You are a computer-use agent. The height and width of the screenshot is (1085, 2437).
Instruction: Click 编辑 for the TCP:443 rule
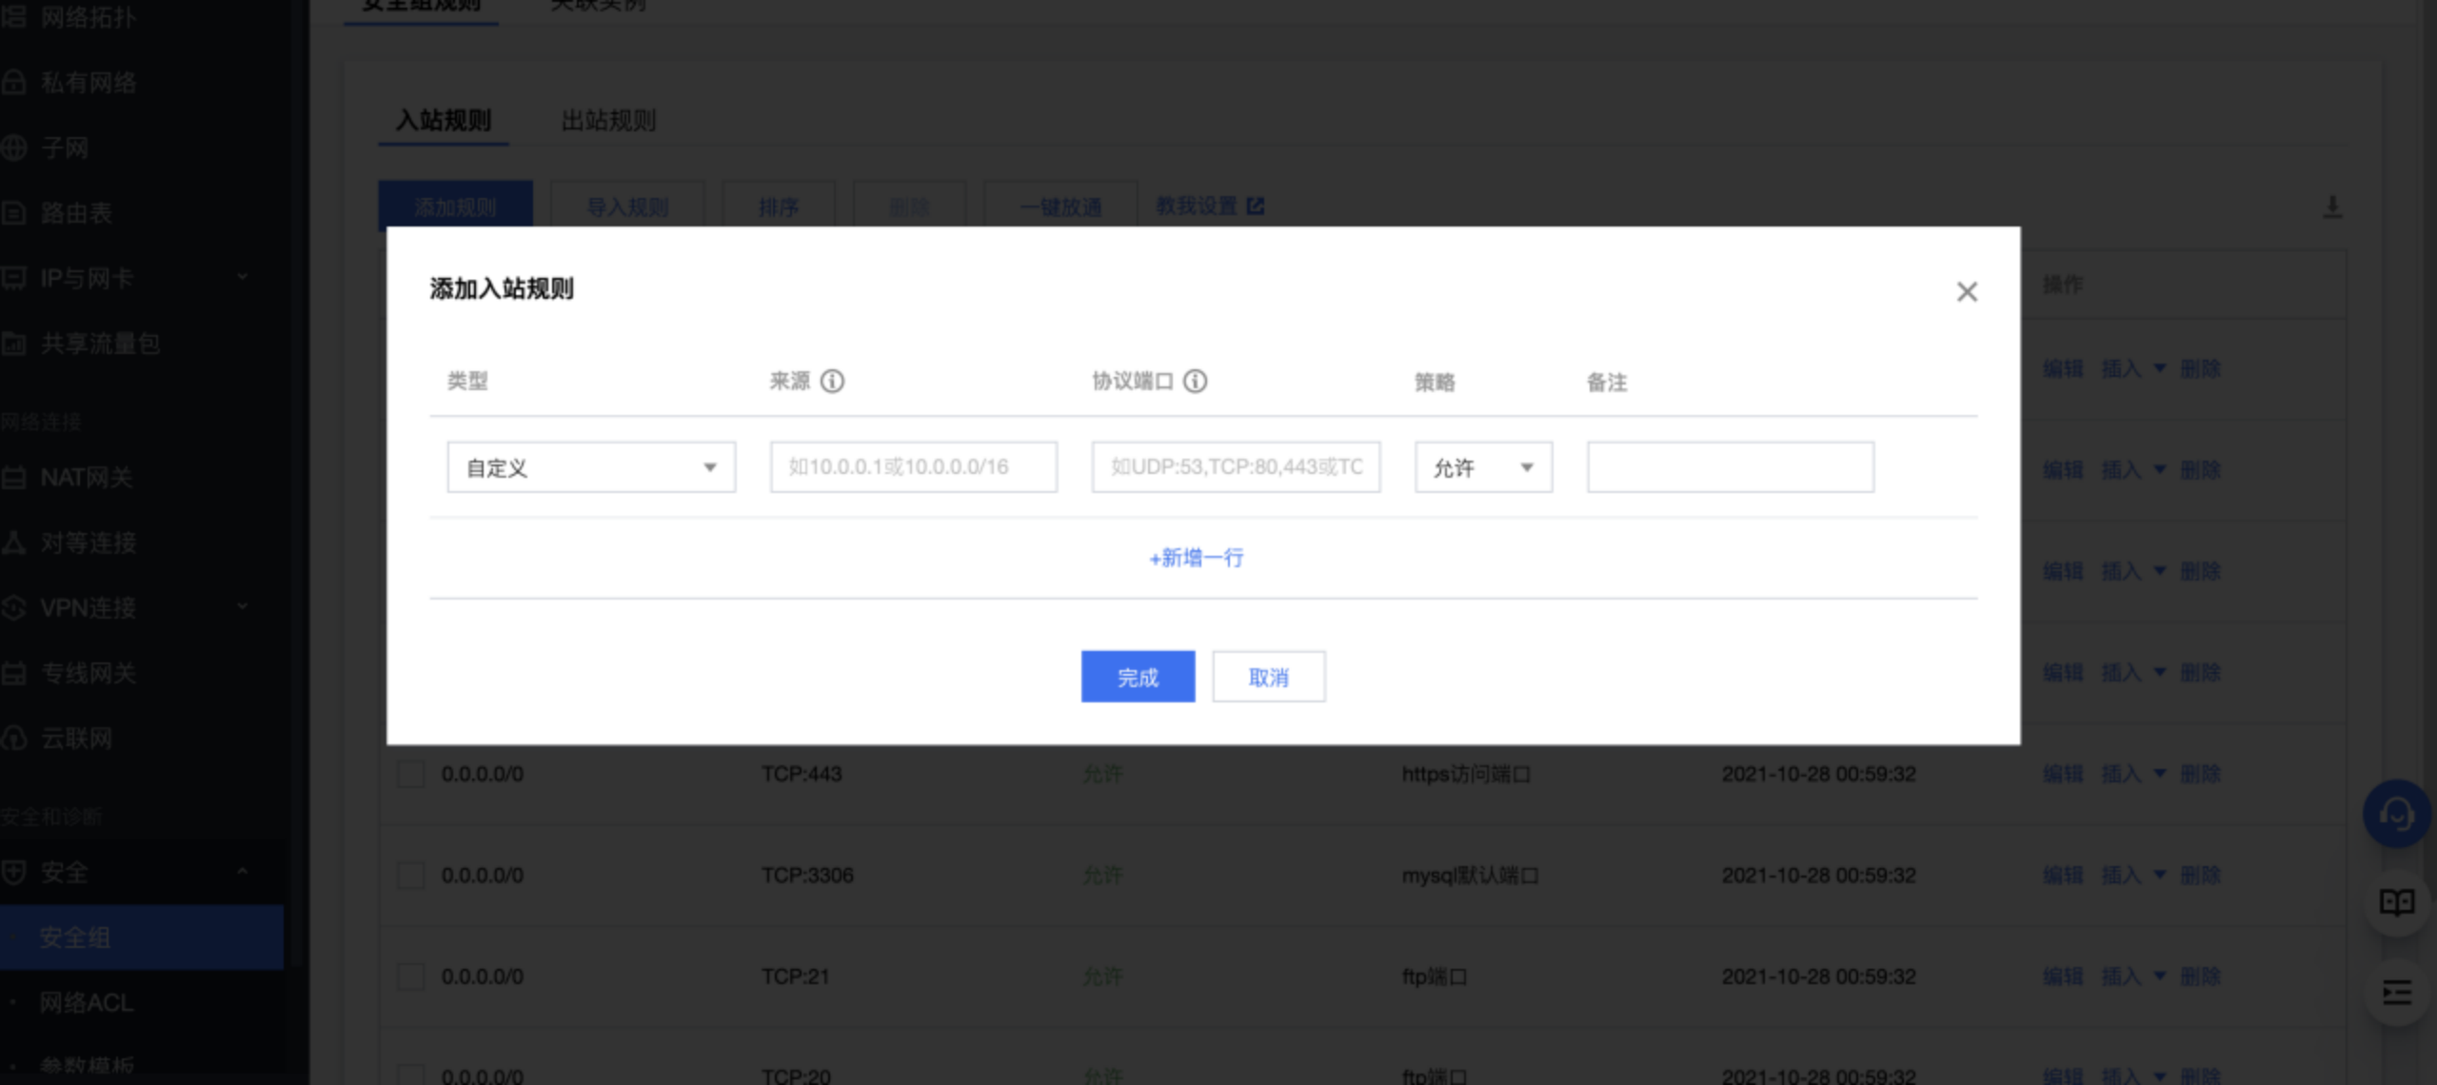2063,774
